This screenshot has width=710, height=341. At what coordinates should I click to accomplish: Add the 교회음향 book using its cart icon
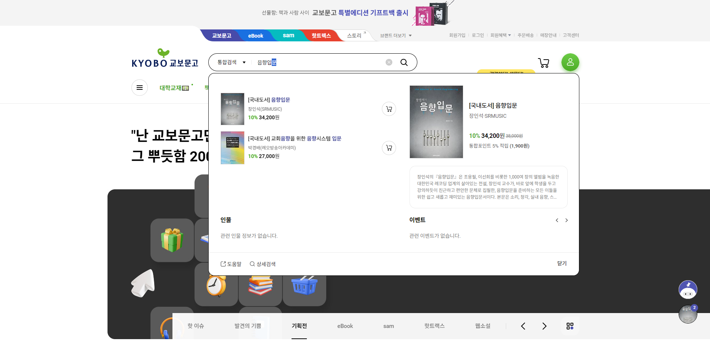tap(389, 148)
